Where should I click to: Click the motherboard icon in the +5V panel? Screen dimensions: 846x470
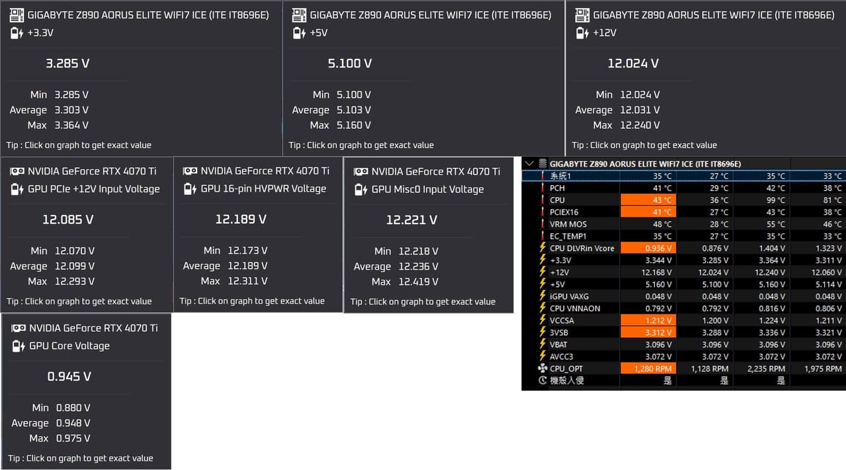coord(299,15)
